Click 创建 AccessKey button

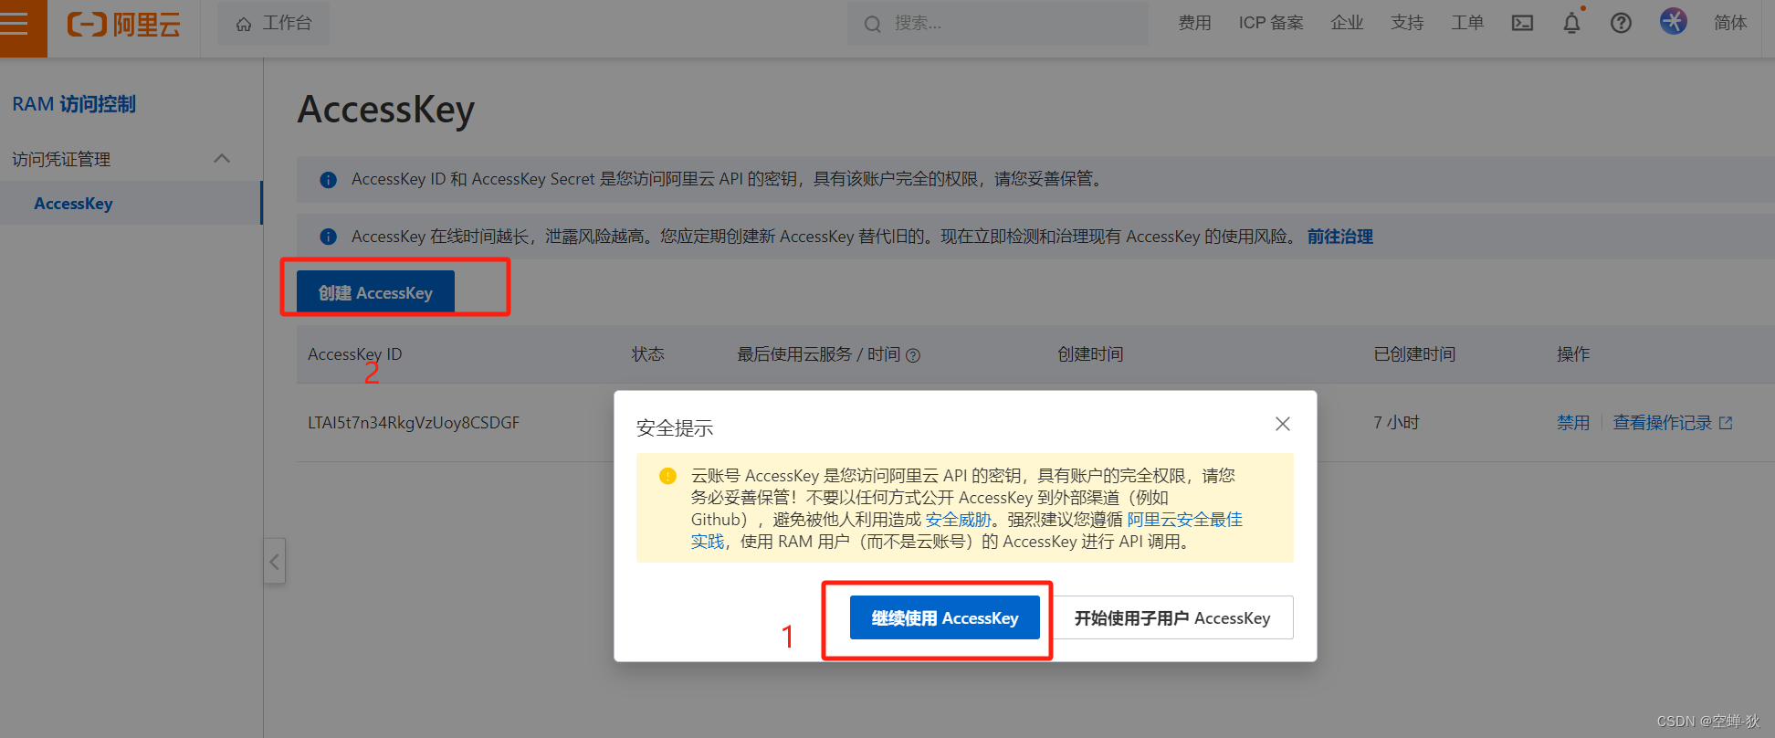point(375,291)
